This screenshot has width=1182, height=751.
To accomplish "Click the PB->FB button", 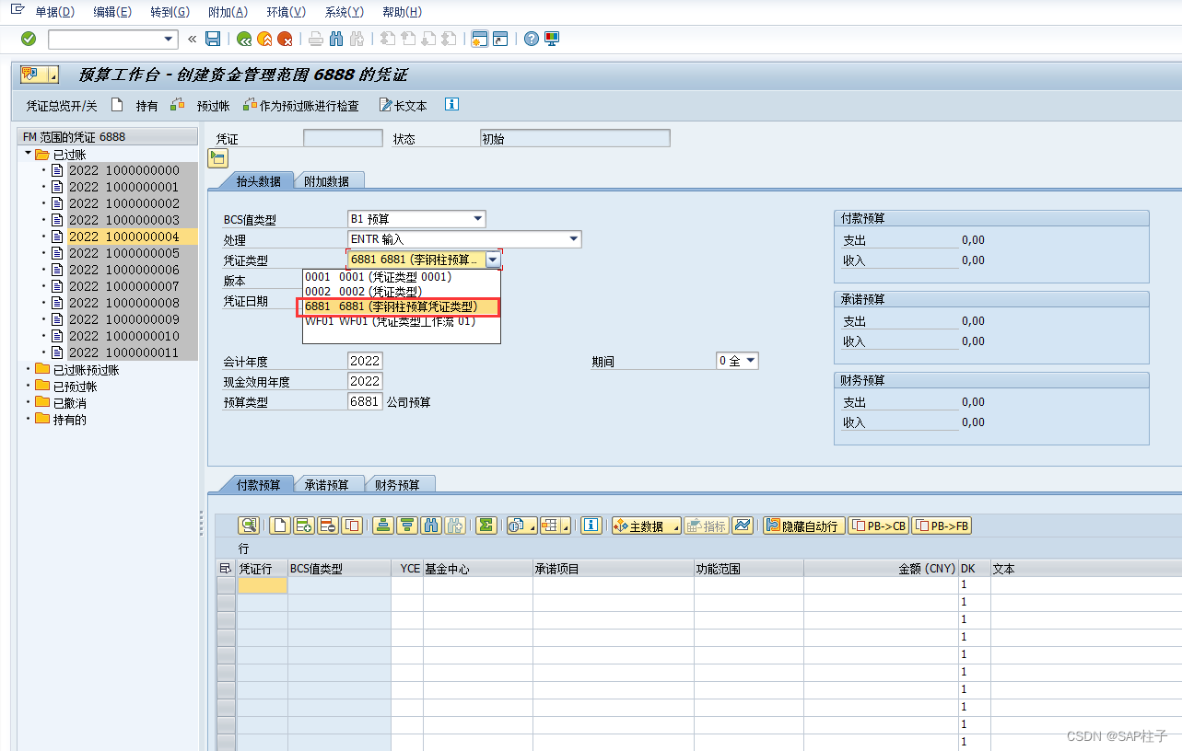I will 942,526.
